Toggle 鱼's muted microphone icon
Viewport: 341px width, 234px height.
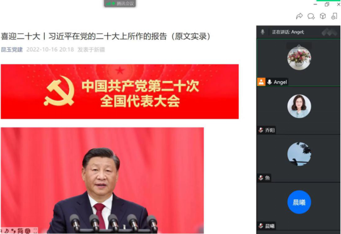261,178
